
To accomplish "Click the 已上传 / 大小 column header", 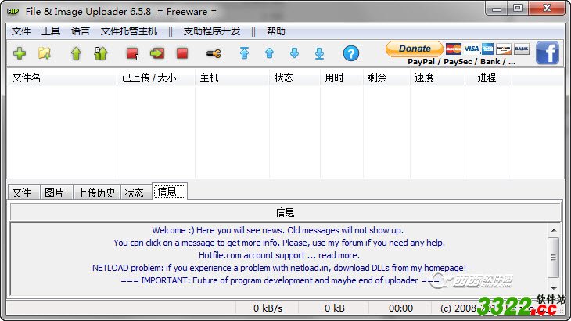I will (156, 78).
